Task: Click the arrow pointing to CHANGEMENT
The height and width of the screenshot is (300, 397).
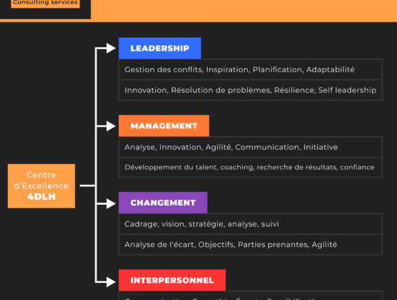Action: pyautogui.click(x=110, y=203)
